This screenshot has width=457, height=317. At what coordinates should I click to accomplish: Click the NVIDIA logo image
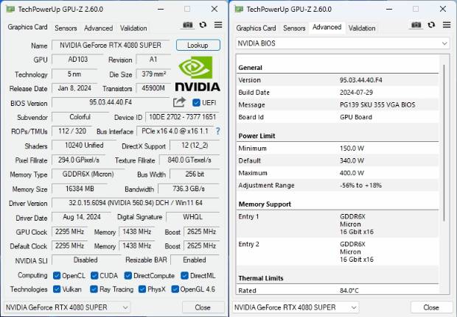[198, 74]
